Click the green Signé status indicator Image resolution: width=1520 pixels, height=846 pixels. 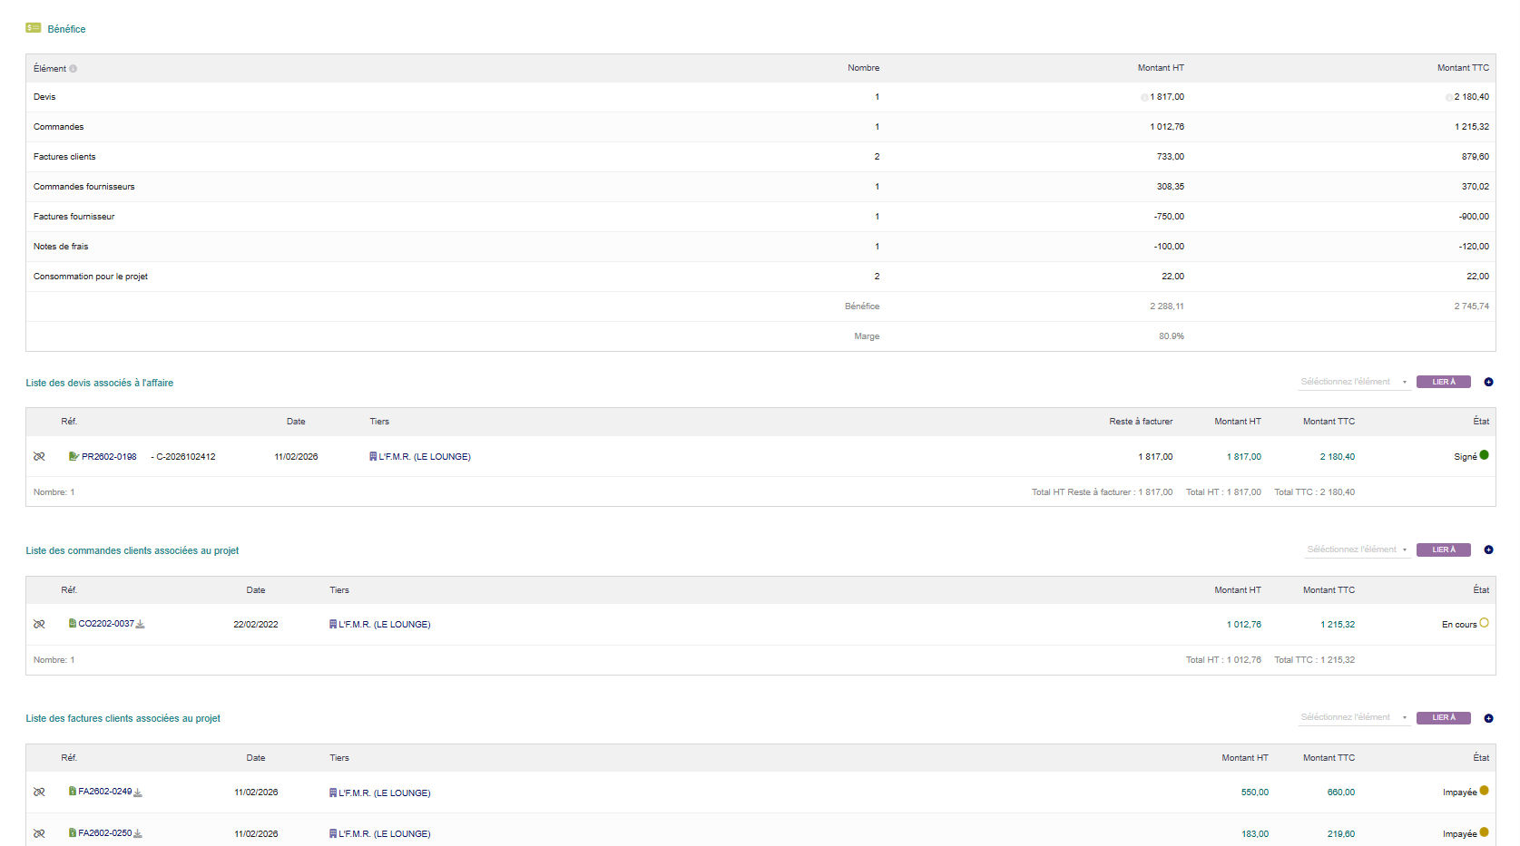click(1484, 455)
